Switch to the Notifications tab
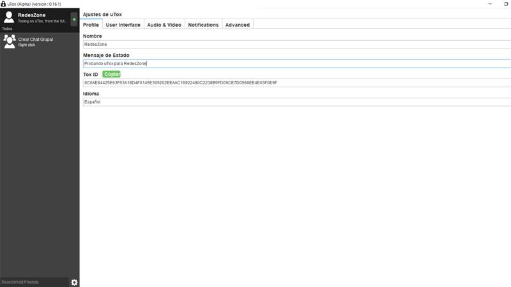 point(203,25)
